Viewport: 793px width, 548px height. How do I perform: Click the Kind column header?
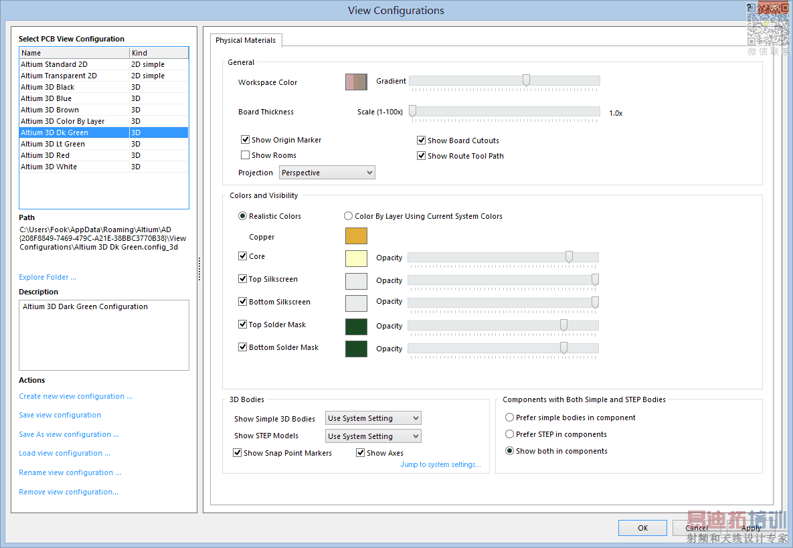pos(159,53)
